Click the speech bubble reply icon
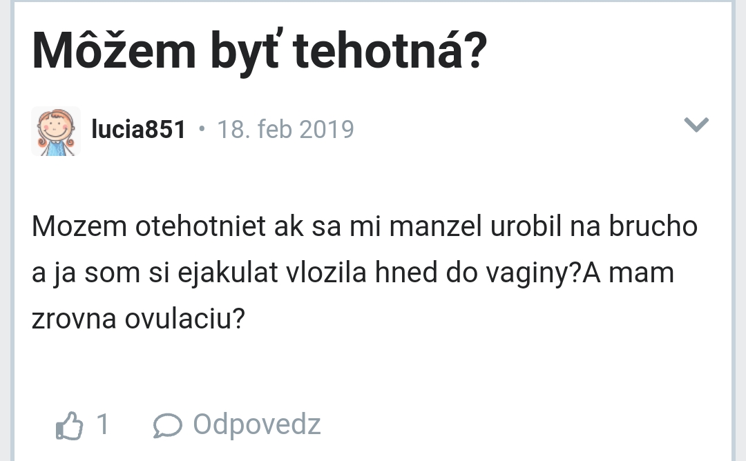Screen dimensions: 746x461 click(x=166, y=425)
